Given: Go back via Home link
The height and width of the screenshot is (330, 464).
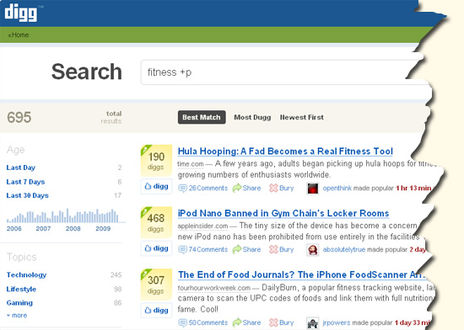Looking at the screenshot, I should 19,35.
